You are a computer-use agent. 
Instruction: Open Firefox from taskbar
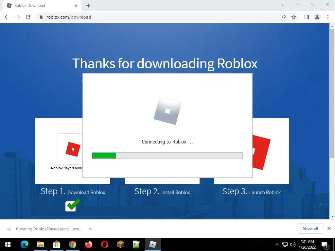[x=88, y=244]
